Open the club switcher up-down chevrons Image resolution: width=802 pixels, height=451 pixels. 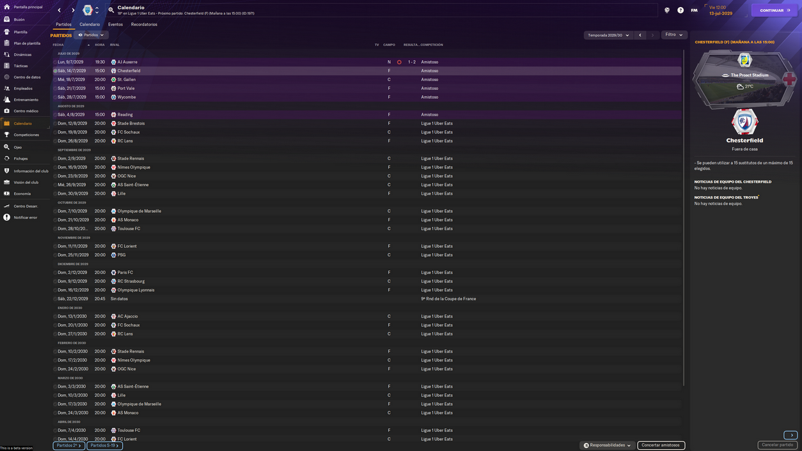(97, 10)
